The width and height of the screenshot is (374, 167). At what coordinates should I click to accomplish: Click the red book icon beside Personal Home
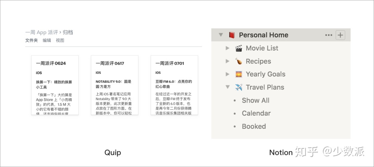tap(232, 35)
